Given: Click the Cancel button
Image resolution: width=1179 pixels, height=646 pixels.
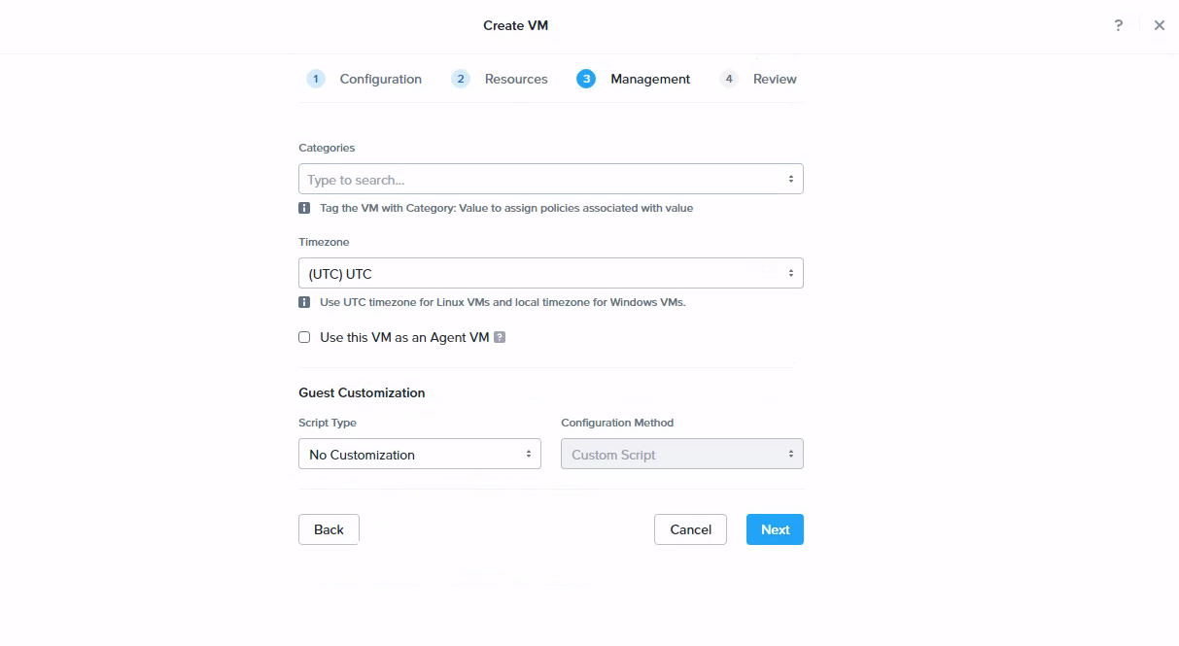Looking at the screenshot, I should click(690, 529).
